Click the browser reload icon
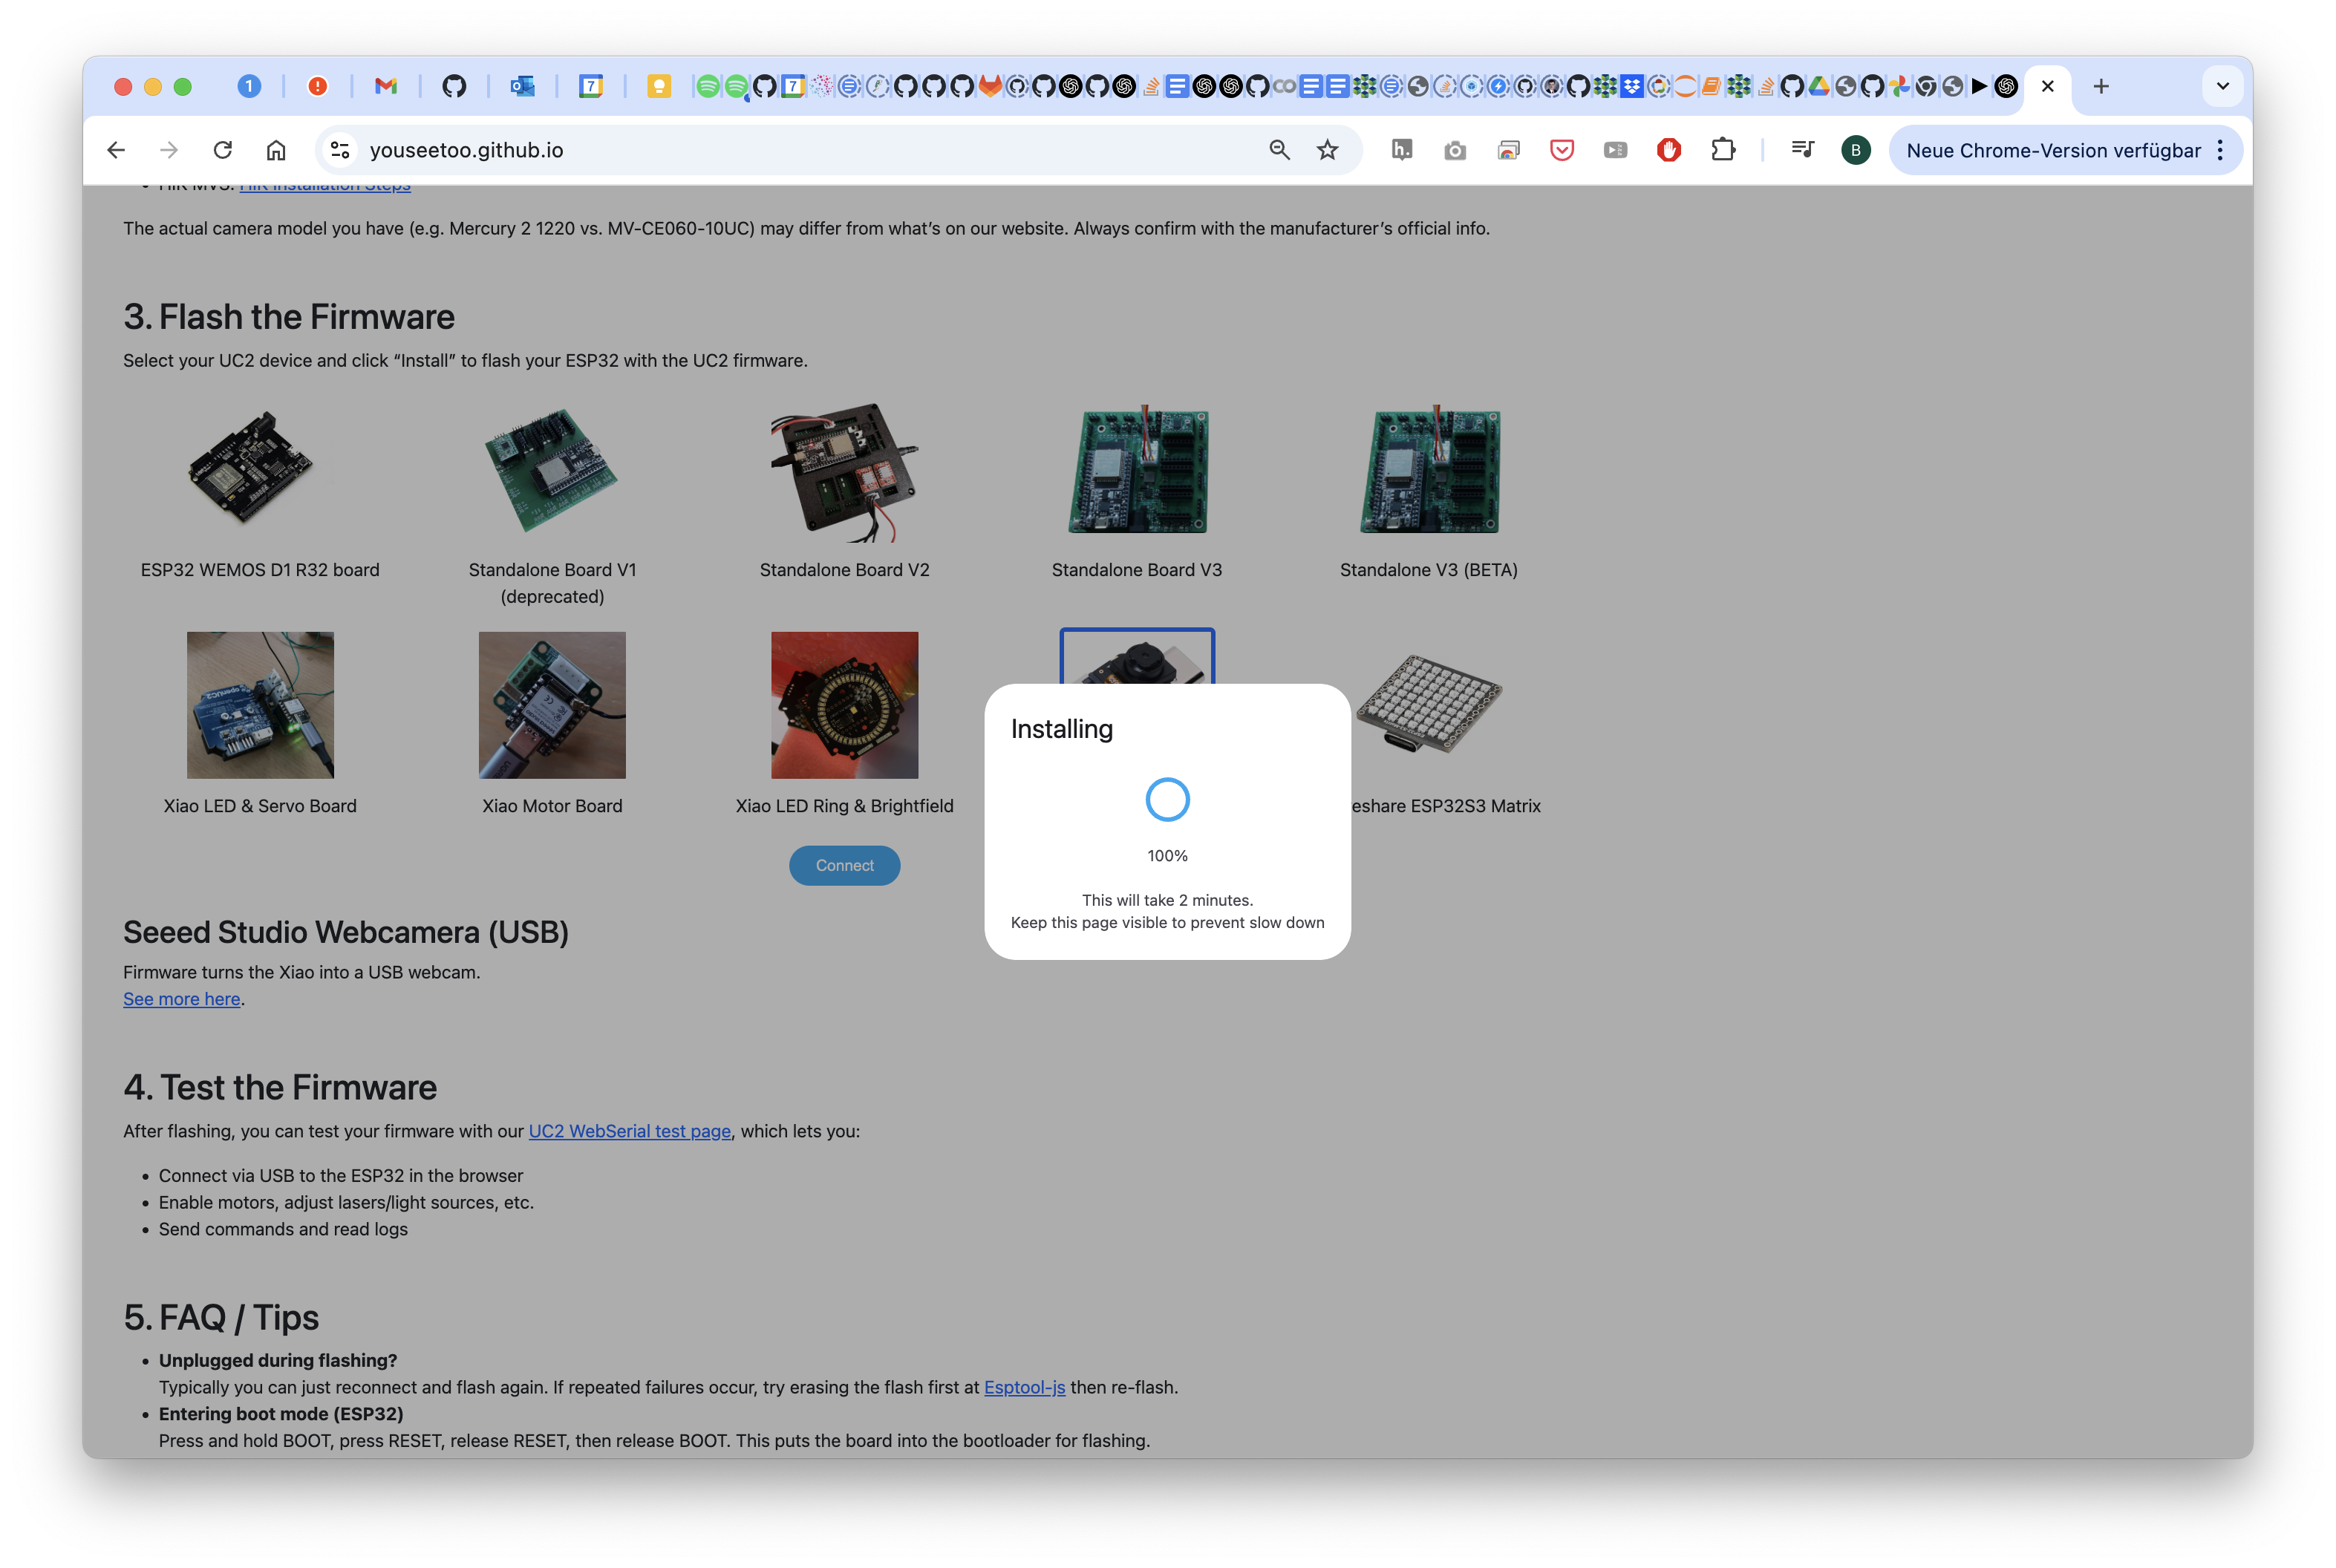The width and height of the screenshot is (2336, 1568). pyautogui.click(x=222, y=150)
